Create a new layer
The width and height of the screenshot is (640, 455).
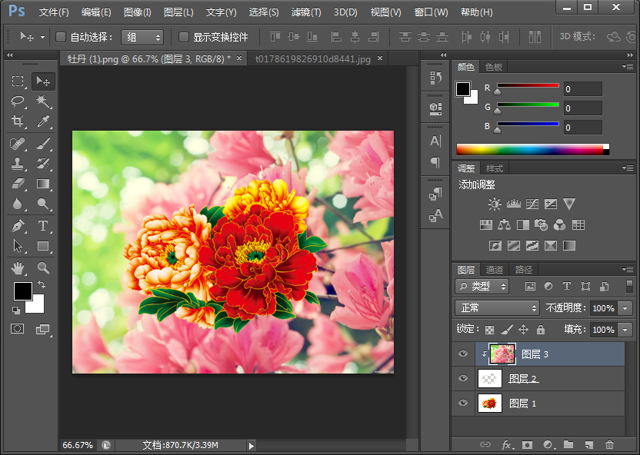click(x=588, y=445)
